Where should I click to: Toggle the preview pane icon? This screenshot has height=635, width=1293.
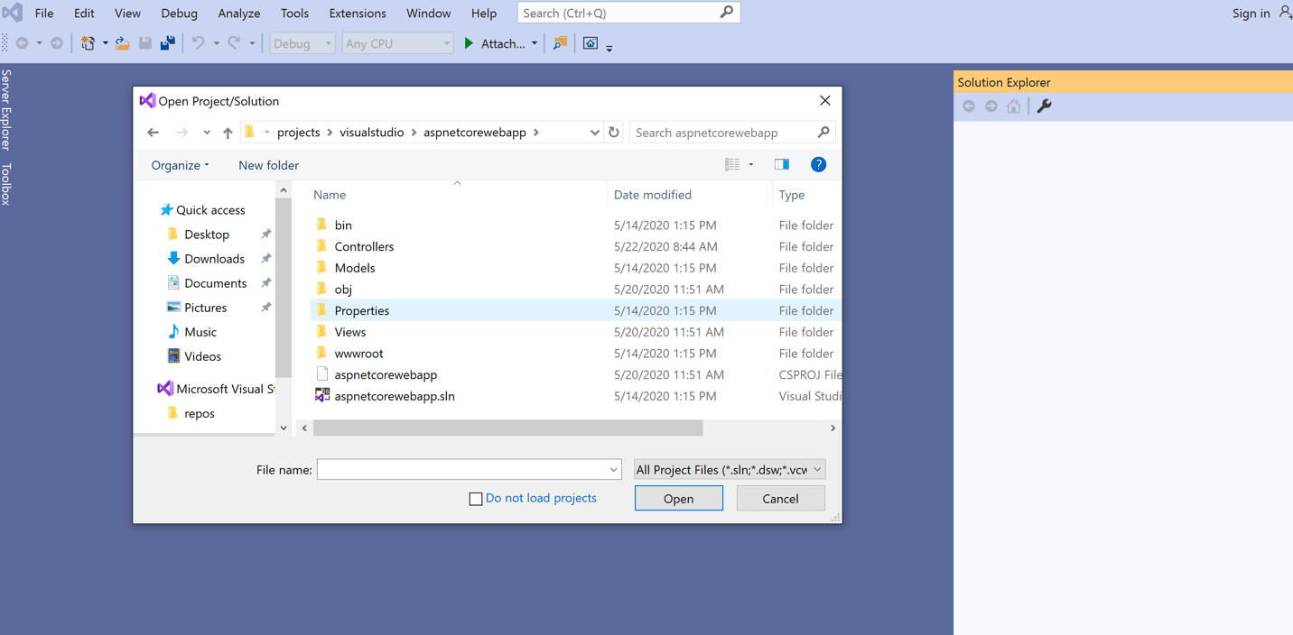[782, 165]
